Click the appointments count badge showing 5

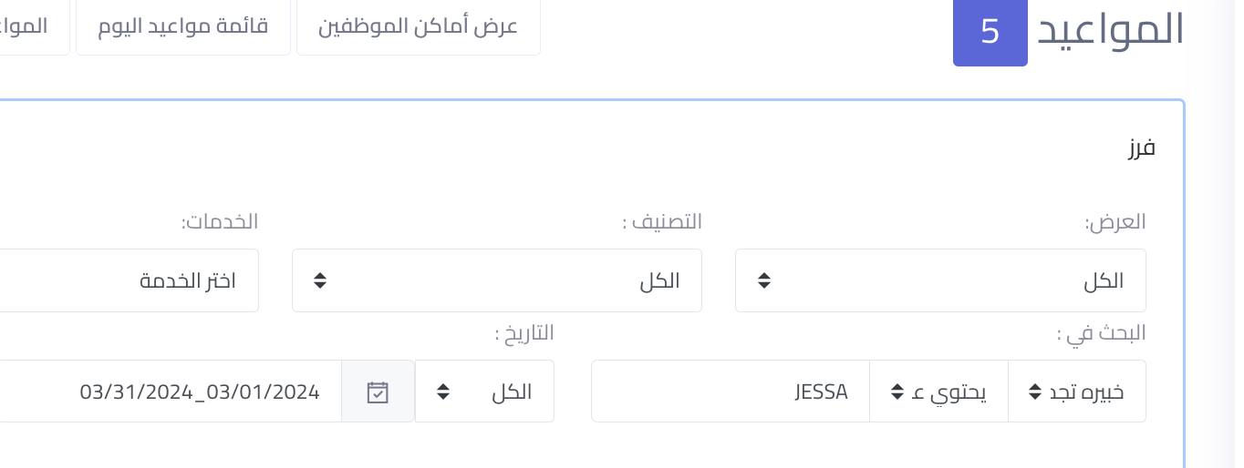(x=990, y=32)
